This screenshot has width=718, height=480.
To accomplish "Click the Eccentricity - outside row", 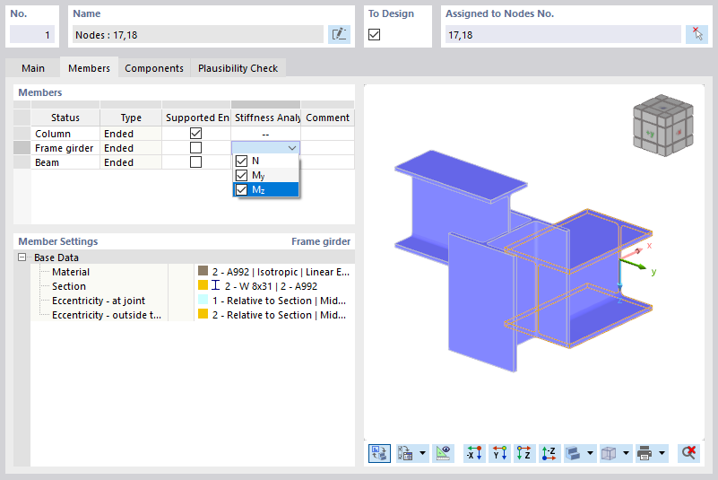I will (x=193, y=315).
